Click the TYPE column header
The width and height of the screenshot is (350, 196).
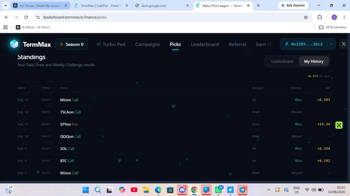(45, 88)
